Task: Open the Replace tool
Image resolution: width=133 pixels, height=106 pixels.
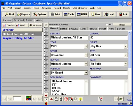Action: (24, 14)
